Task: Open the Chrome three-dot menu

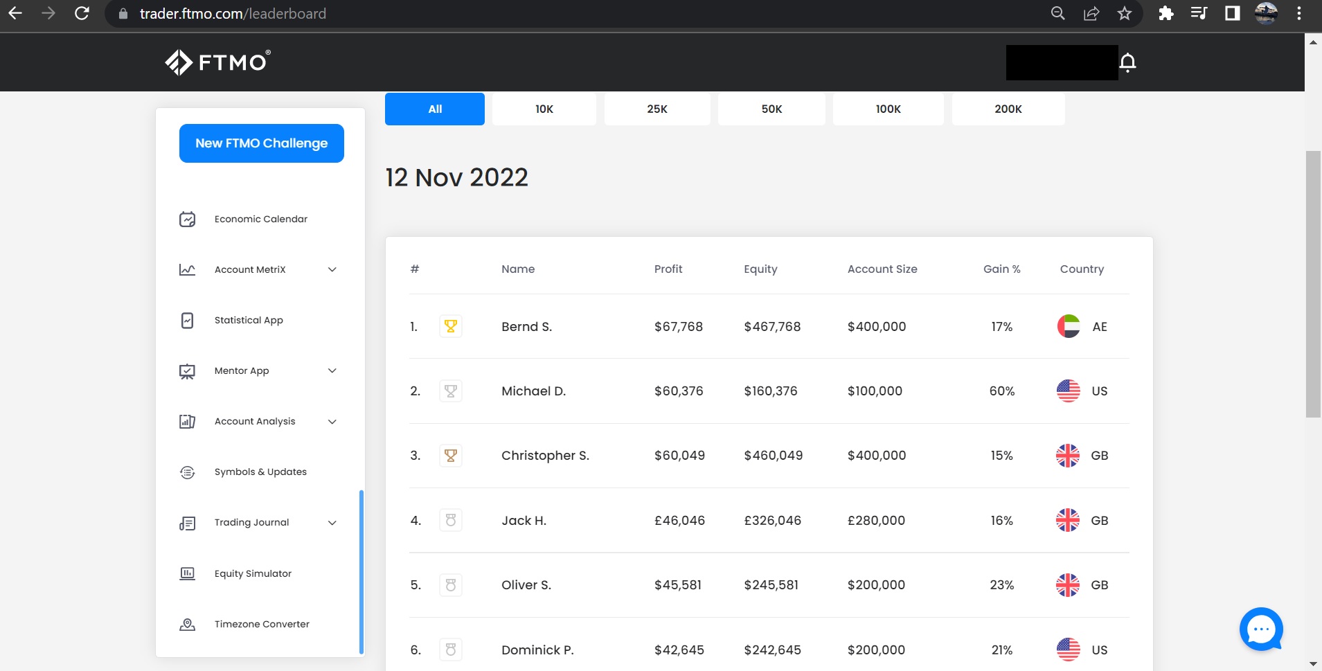Action: [x=1299, y=13]
